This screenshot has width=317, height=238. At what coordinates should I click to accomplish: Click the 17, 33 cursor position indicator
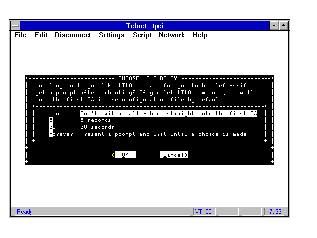[274, 212]
